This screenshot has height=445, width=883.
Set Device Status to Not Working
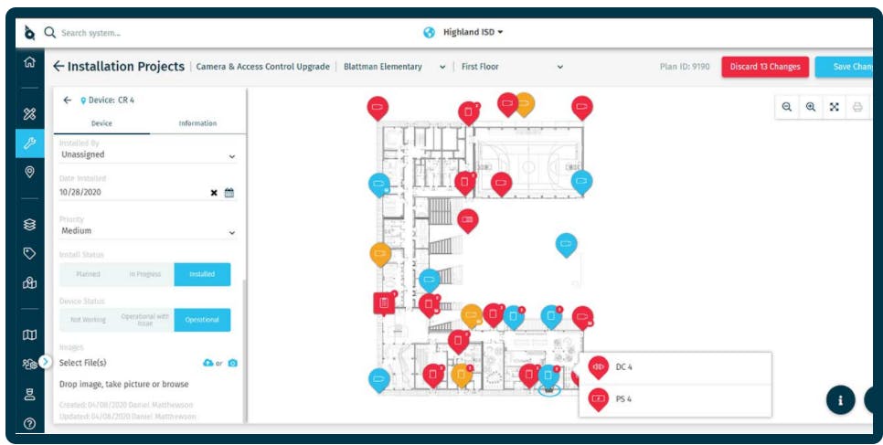tap(88, 320)
